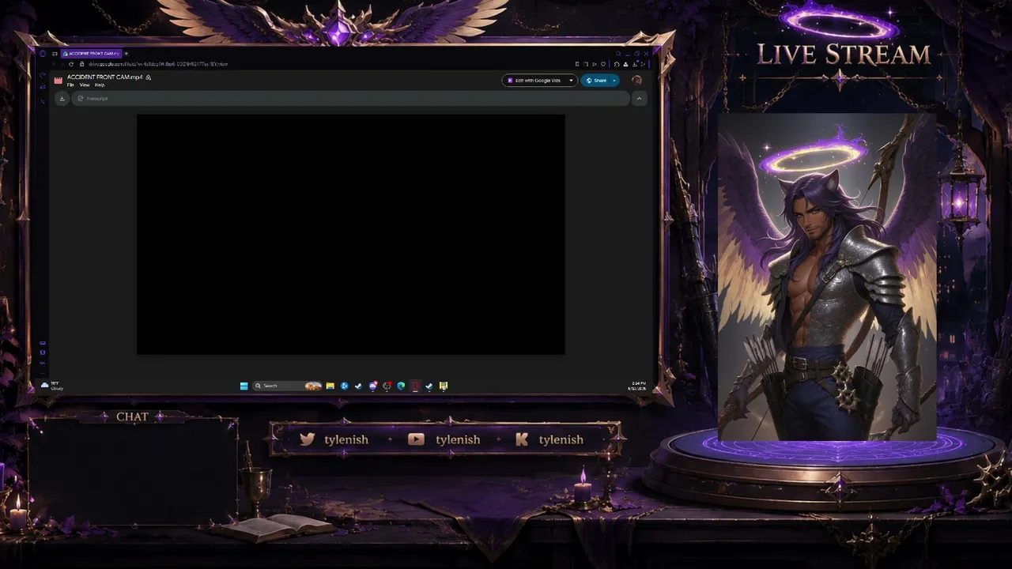Open the Transcript panel field
This screenshot has height=569, width=1012.
pyautogui.click(x=351, y=99)
